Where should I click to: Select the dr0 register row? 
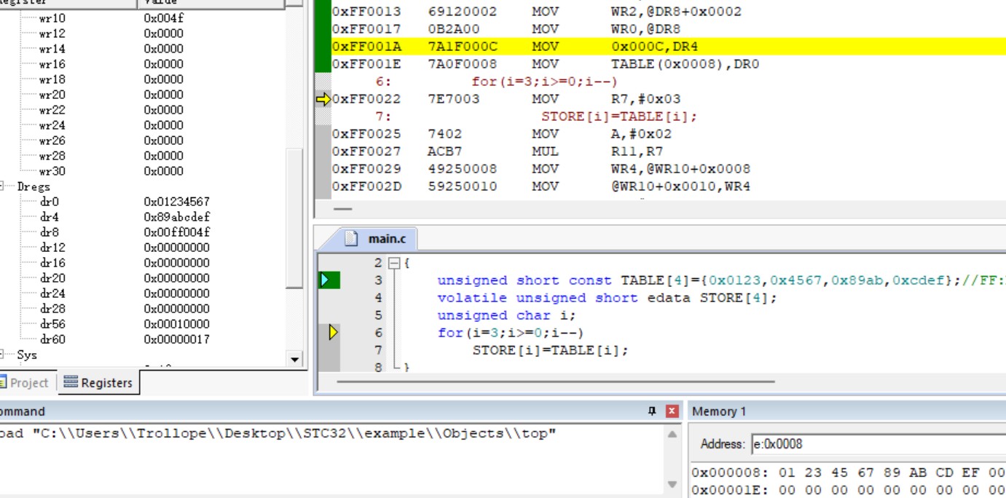click(143, 202)
